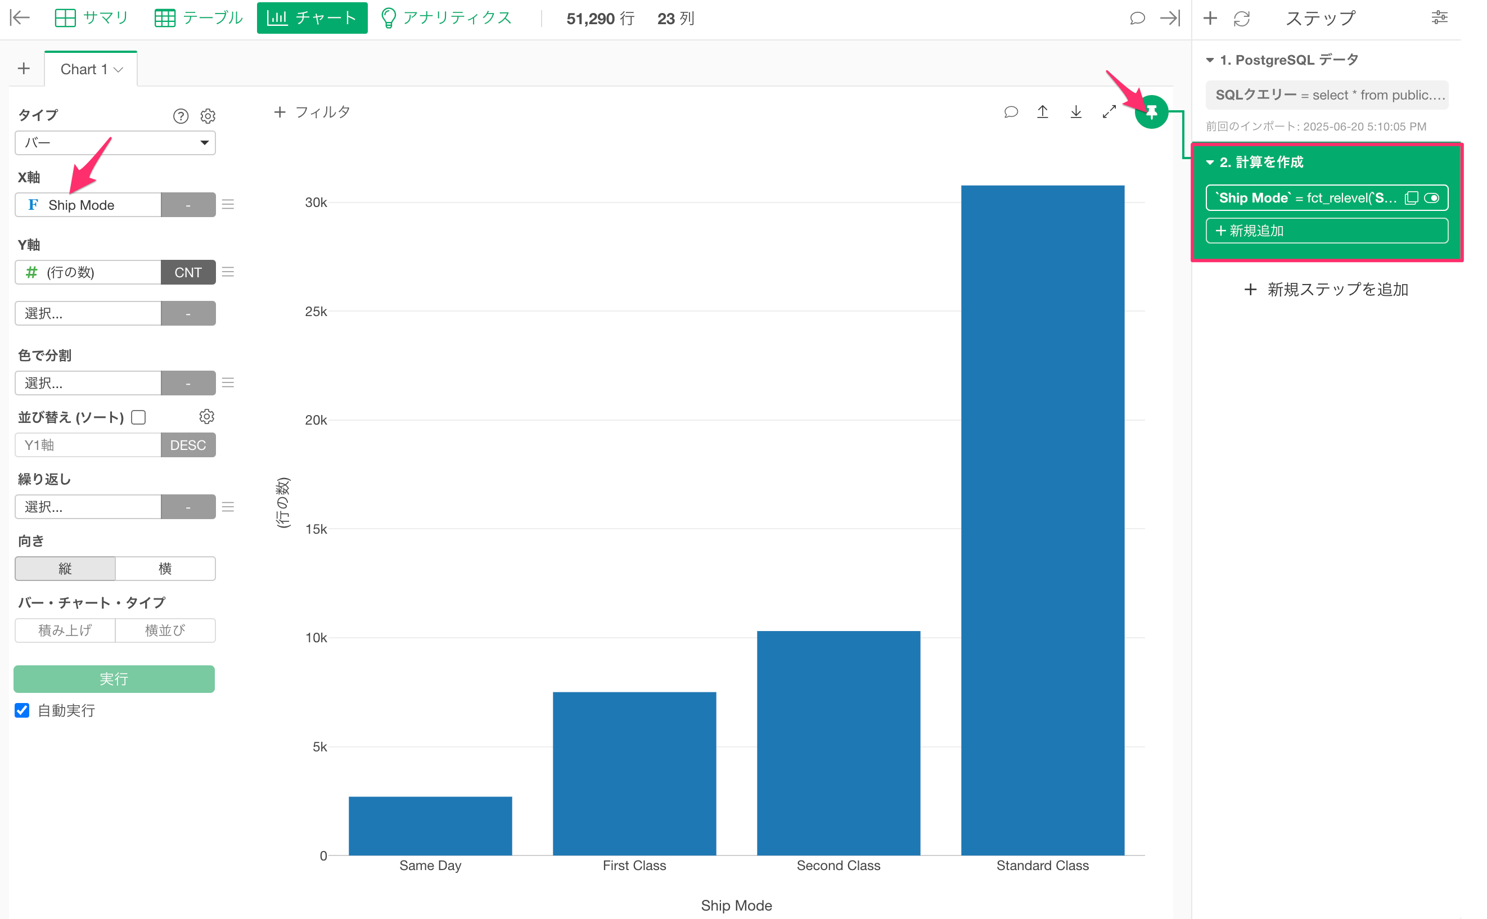
Task: Open the CNT aggregation dropdown
Action: coord(188,272)
